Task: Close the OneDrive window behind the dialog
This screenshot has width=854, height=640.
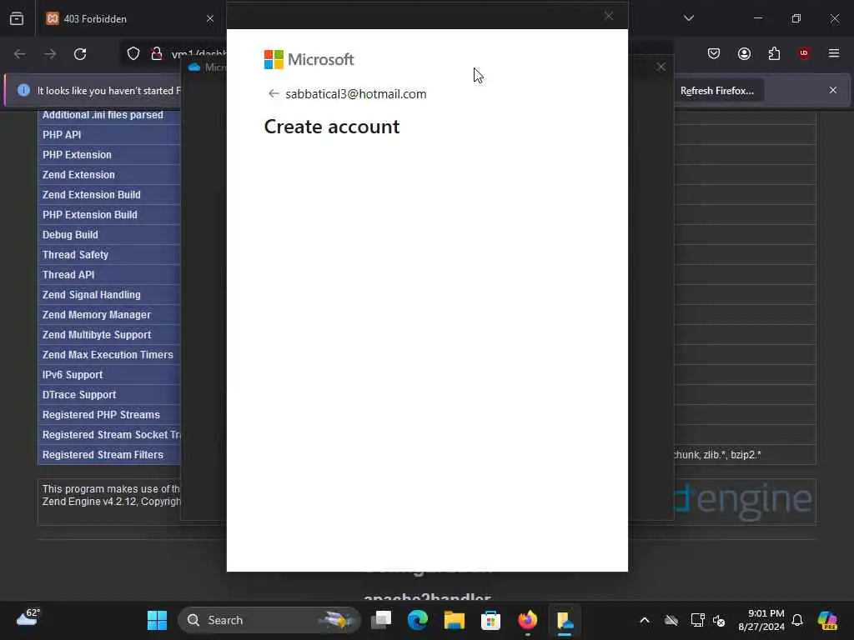Action: (x=661, y=67)
